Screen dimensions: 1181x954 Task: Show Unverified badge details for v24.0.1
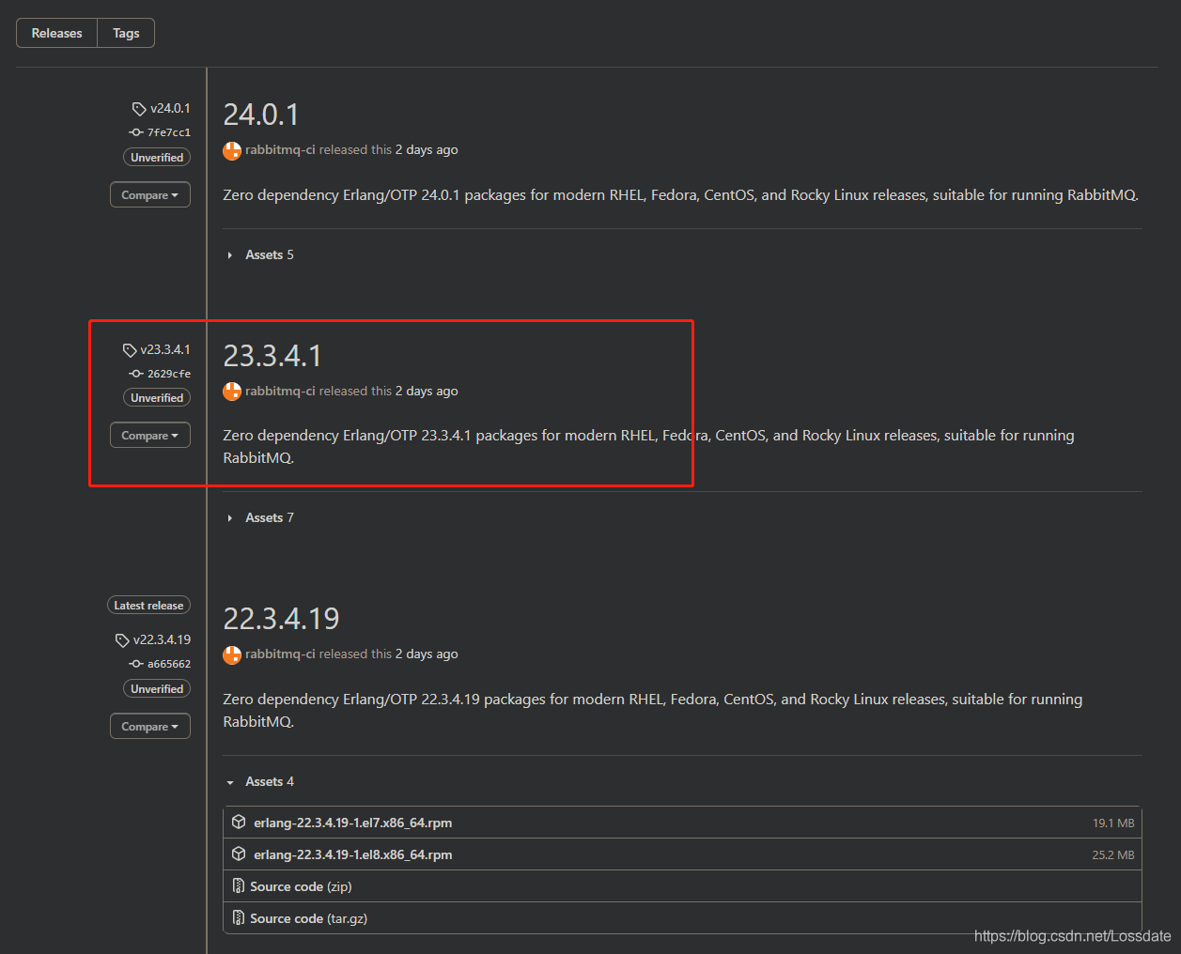(157, 158)
